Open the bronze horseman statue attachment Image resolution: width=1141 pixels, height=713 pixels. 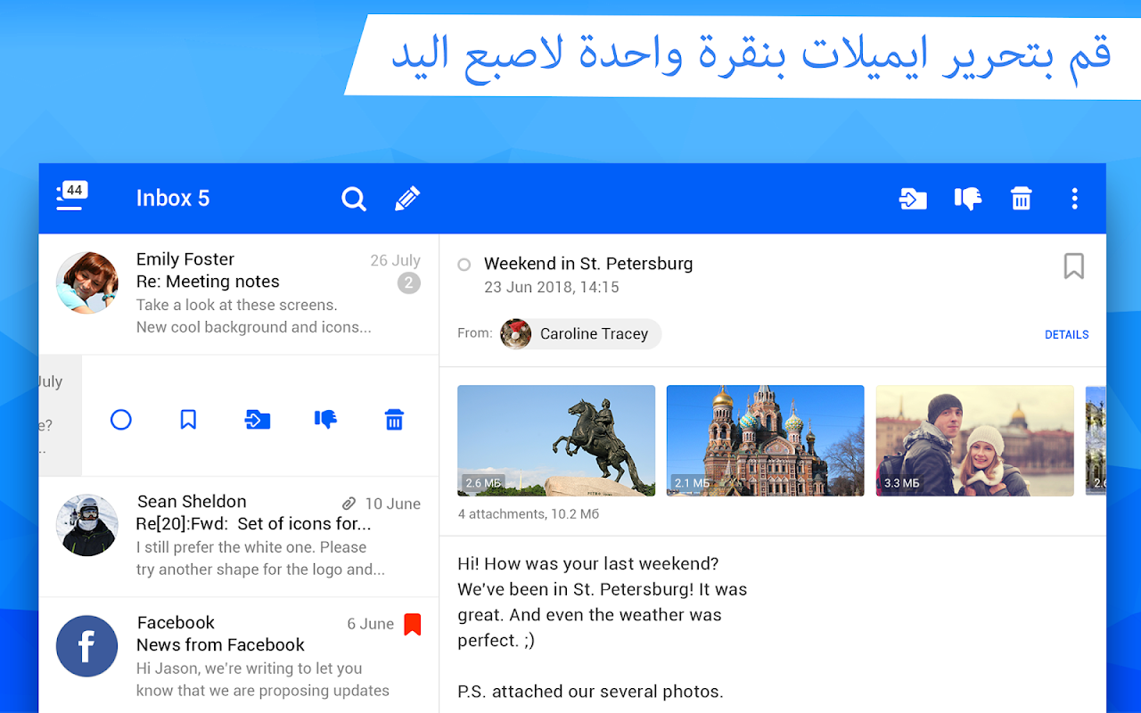[x=556, y=440]
